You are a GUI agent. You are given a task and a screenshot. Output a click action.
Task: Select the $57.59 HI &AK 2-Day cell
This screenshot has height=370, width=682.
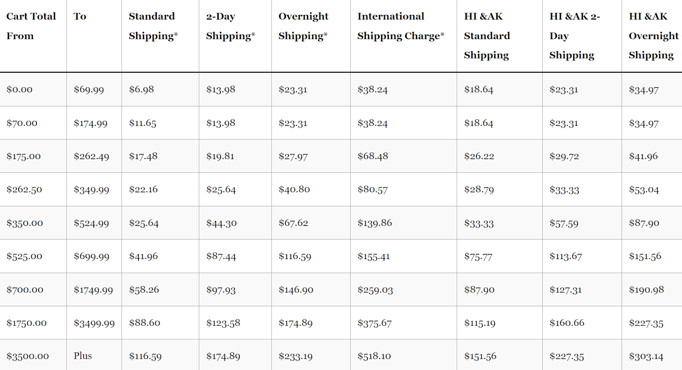click(564, 223)
